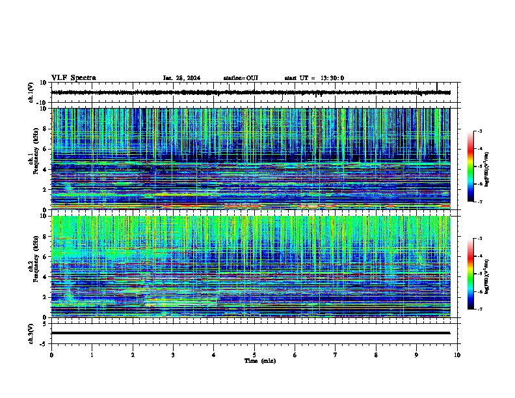Click the time axis tick label "7"
Screen dimensions: 515x398
[x=336, y=355]
